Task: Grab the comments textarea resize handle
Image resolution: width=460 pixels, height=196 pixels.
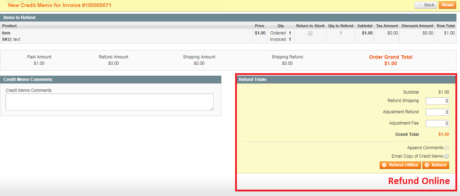Action: (212, 109)
